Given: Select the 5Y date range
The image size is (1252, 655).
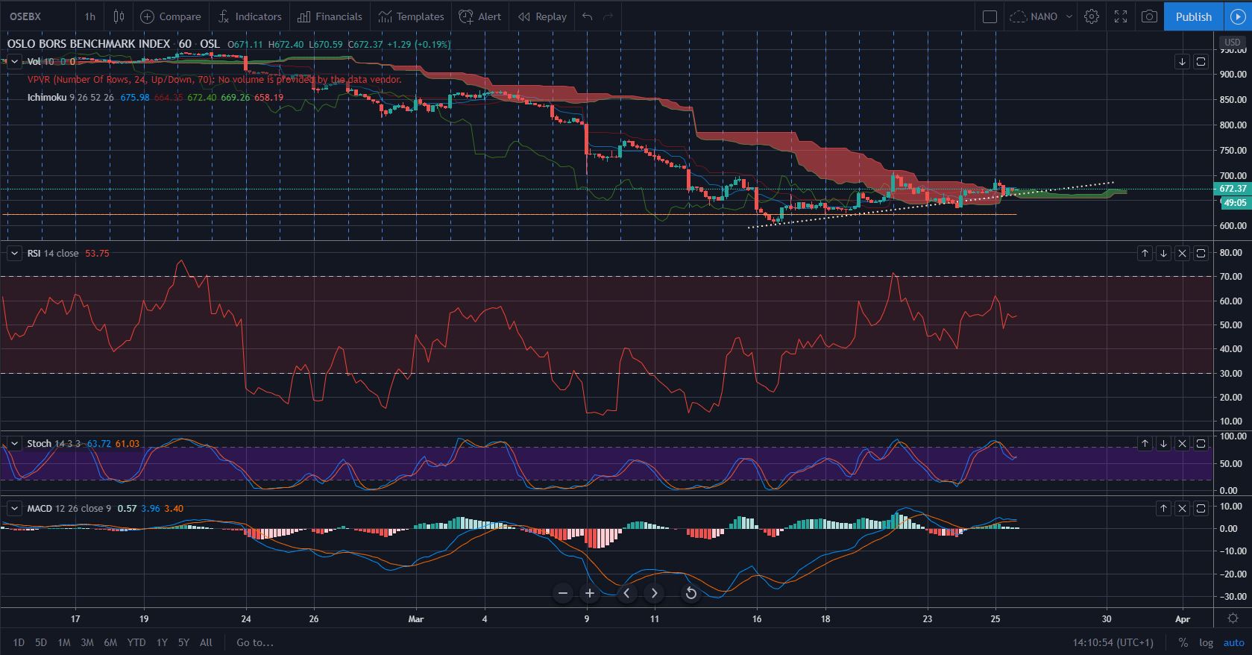Looking at the screenshot, I should (x=183, y=642).
